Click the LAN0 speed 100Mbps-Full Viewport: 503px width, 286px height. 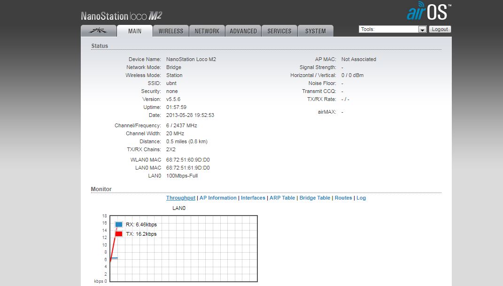182,176
